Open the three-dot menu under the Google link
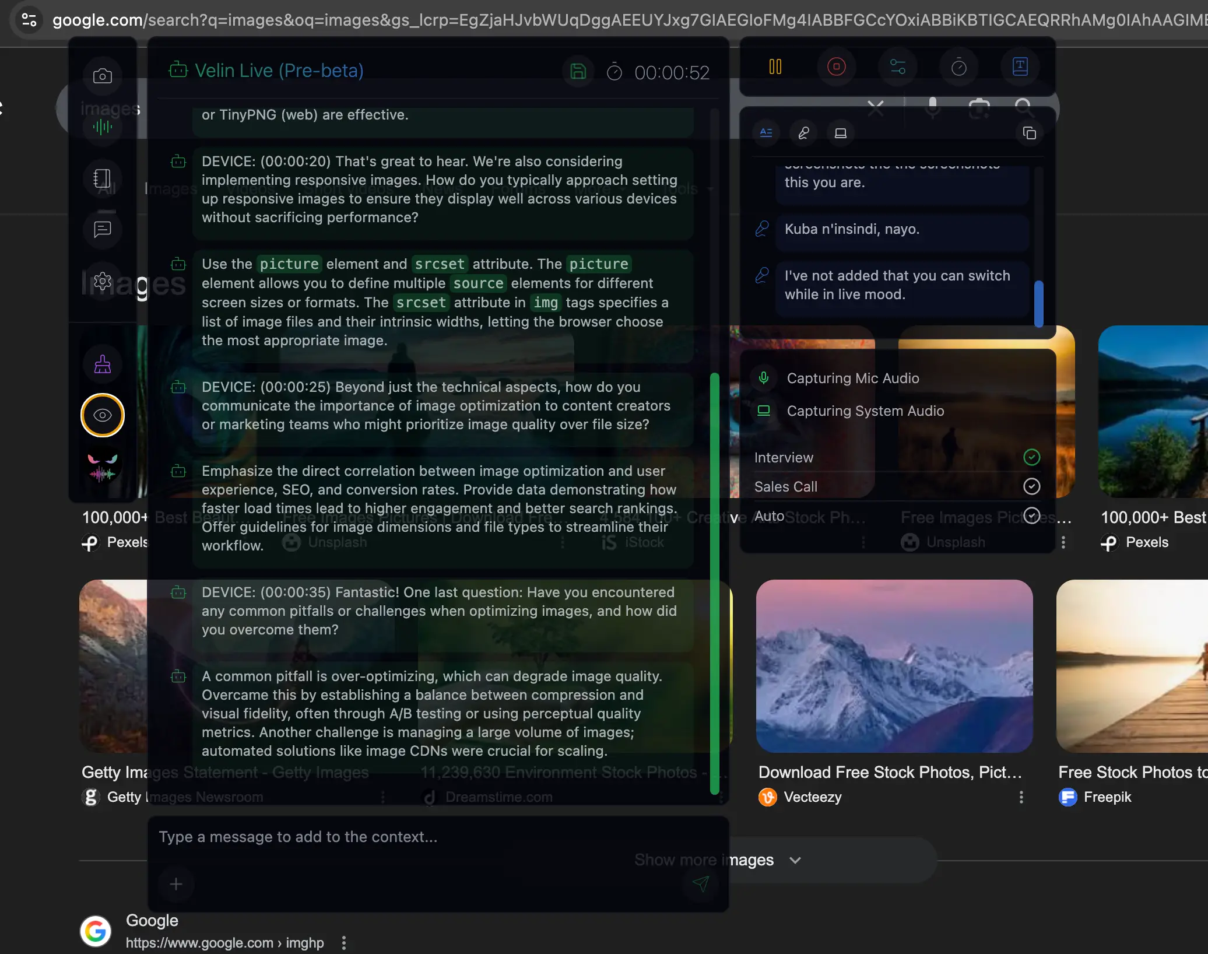1208x954 pixels. [x=344, y=942]
